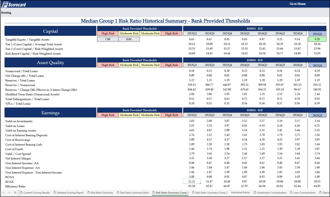Click the Earnings section header
The image size is (330, 197).
(x=50, y=113)
